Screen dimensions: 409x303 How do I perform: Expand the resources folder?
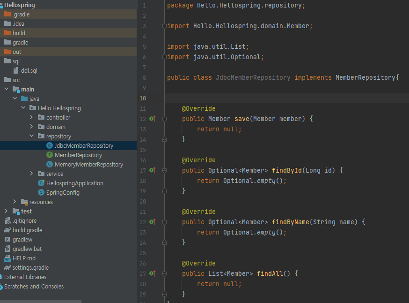click(15, 202)
